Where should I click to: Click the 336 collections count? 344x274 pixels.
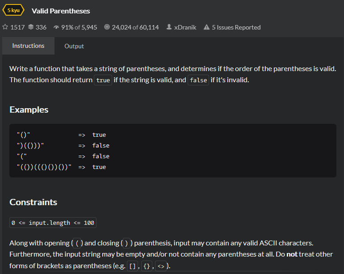pos(41,27)
